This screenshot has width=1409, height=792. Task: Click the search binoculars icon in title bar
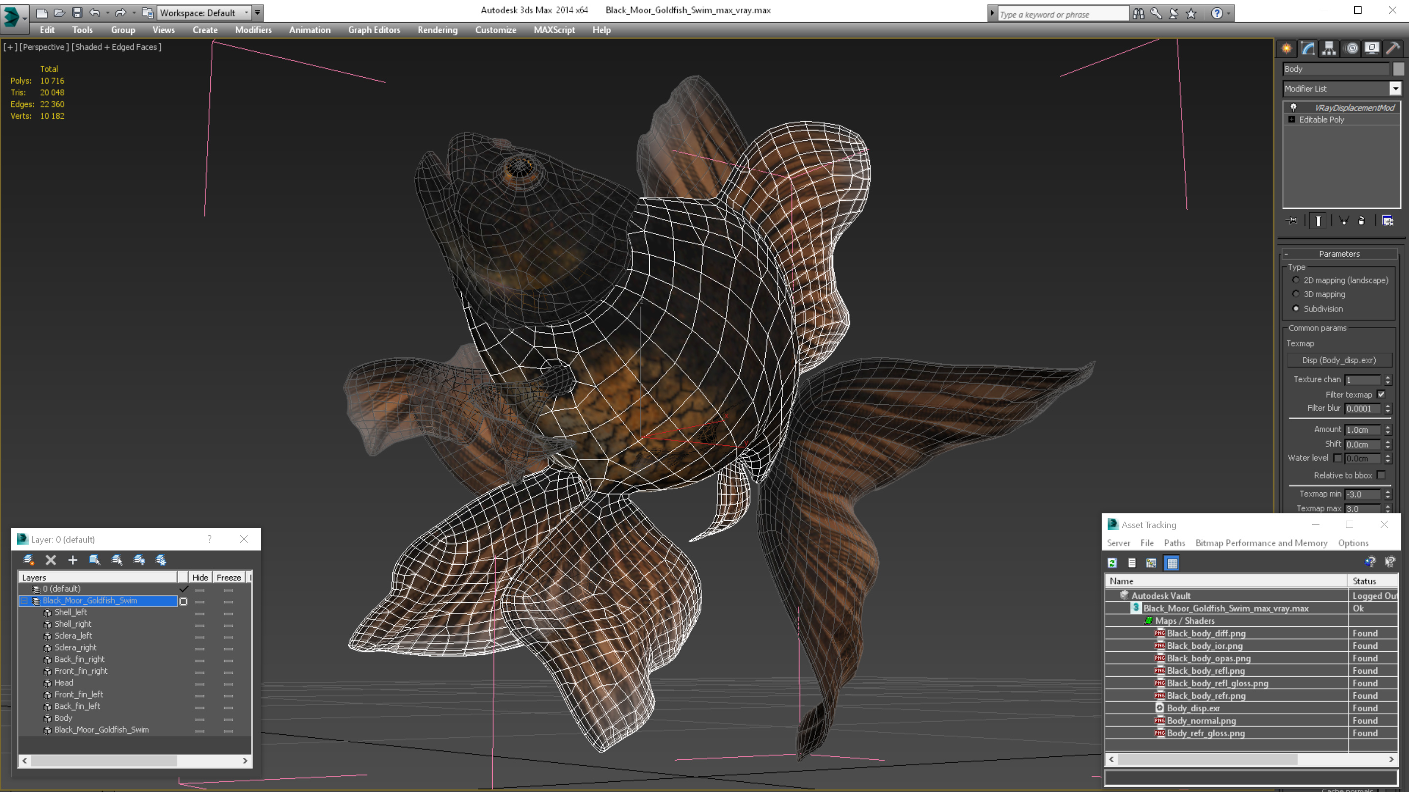[1138, 14]
